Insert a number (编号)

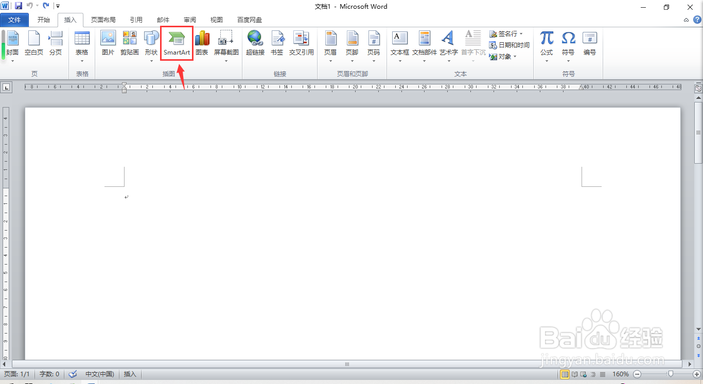[590, 44]
